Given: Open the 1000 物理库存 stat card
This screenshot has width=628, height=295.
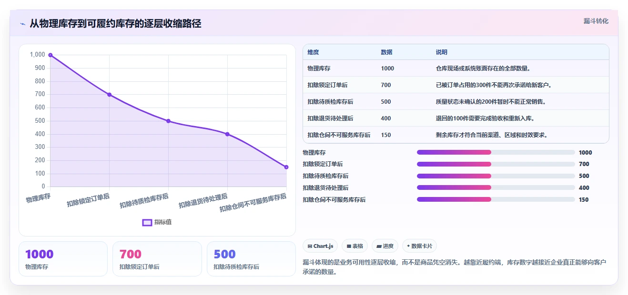Looking at the screenshot, I should pos(63,259).
